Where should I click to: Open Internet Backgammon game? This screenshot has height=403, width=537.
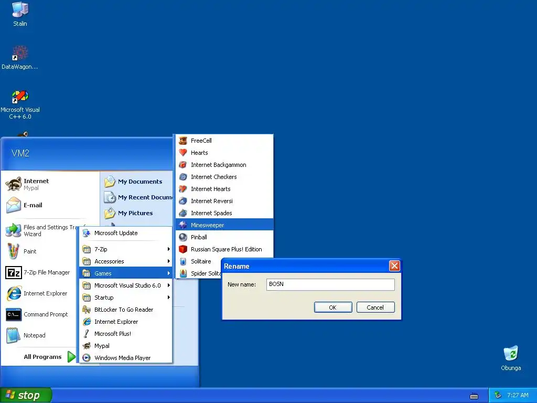224,165
